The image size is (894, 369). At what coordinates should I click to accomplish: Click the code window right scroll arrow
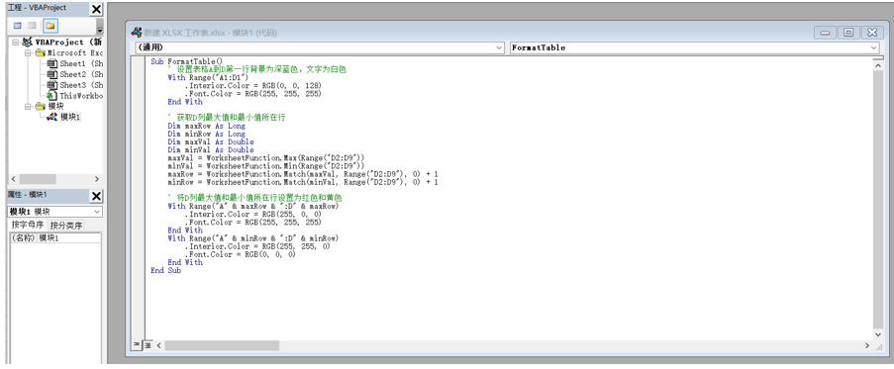pos(867,345)
